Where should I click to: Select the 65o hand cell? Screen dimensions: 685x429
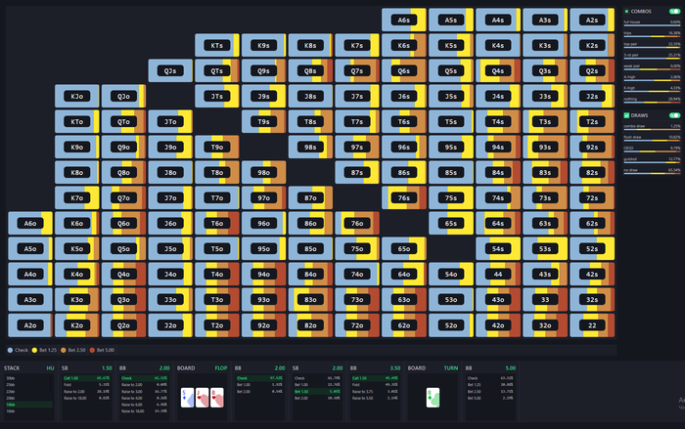[403, 249]
